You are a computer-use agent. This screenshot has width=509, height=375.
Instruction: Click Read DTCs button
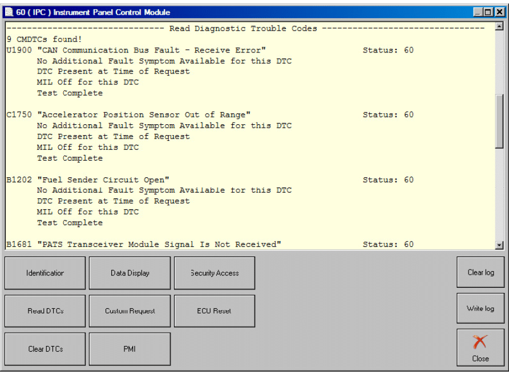(45, 311)
